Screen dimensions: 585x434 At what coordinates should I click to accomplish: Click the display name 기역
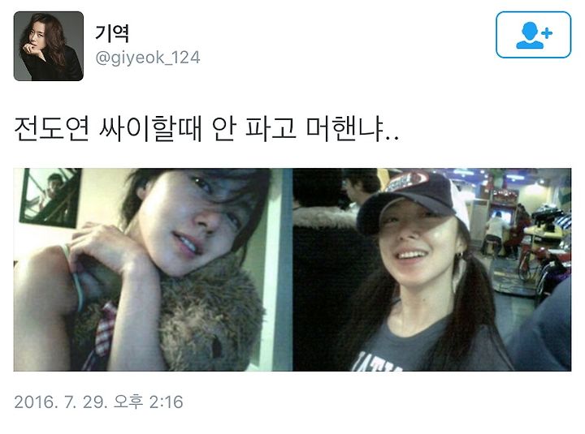(x=112, y=32)
